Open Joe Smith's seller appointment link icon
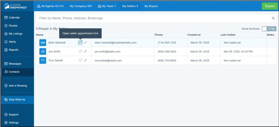Screen dimensions: 279x127 coord(80,51)
